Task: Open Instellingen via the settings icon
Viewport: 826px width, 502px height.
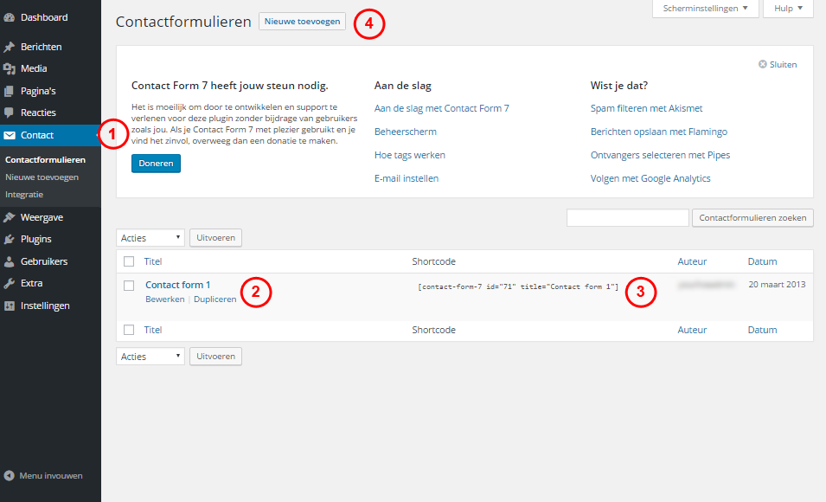Action: pos(13,305)
